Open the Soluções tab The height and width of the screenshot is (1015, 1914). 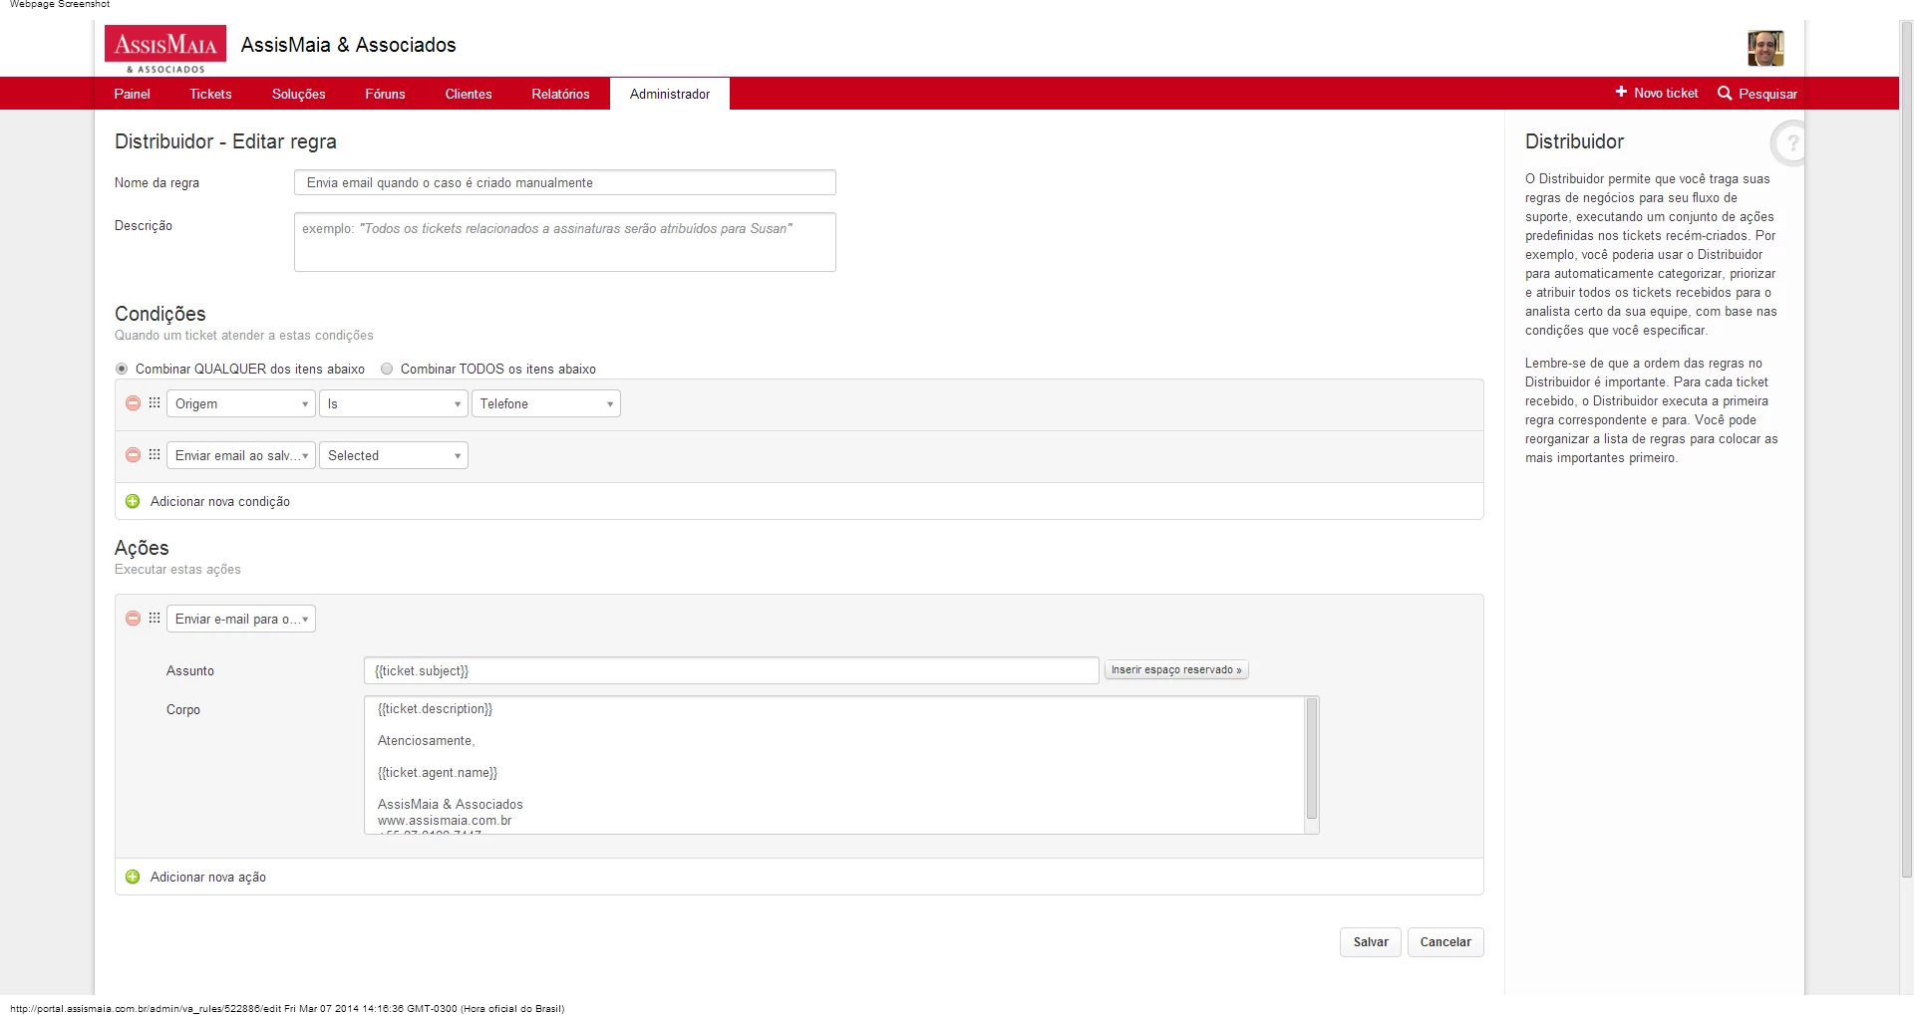tap(299, 94)
